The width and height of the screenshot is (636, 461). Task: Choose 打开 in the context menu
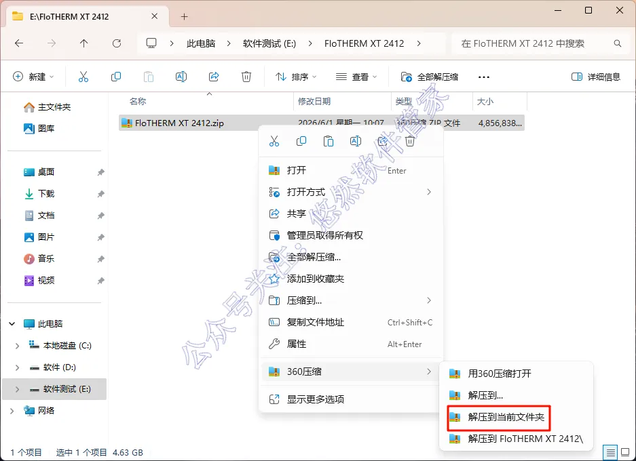point(351,170)
